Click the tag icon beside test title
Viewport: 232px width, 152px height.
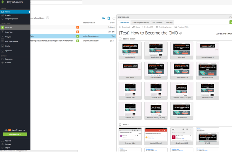(x=180, y=33)
